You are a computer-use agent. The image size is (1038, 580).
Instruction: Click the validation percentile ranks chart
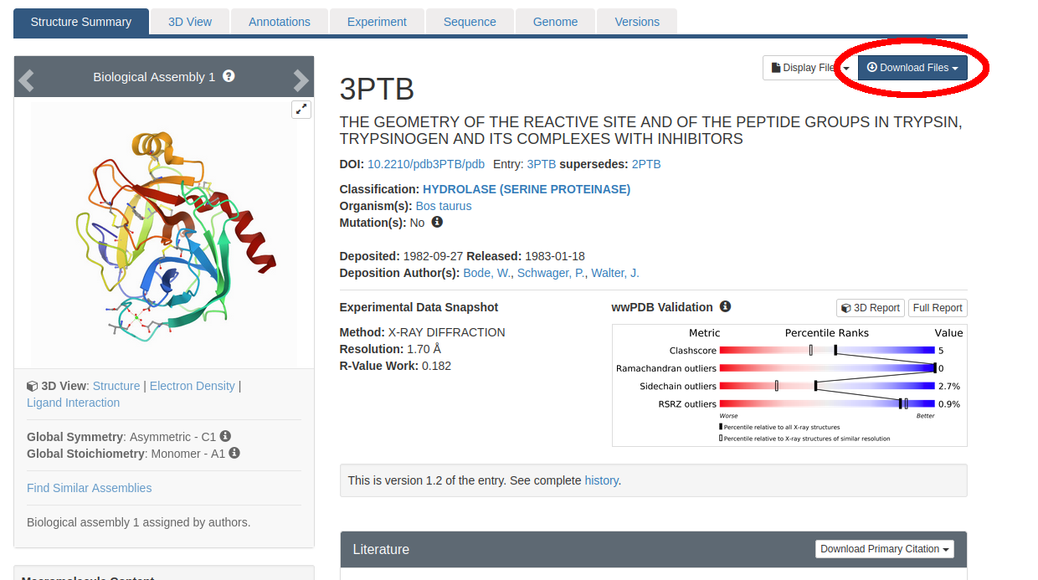click(x=789, y=385)
